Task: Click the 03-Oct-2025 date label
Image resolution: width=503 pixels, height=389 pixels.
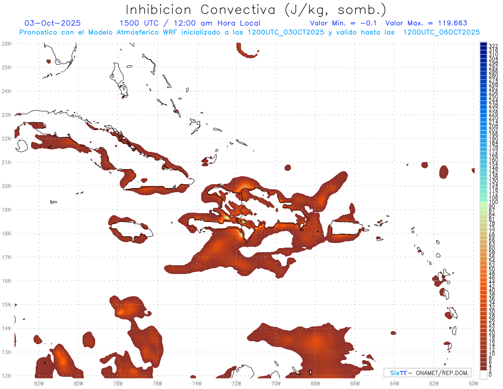Action: 53,23
